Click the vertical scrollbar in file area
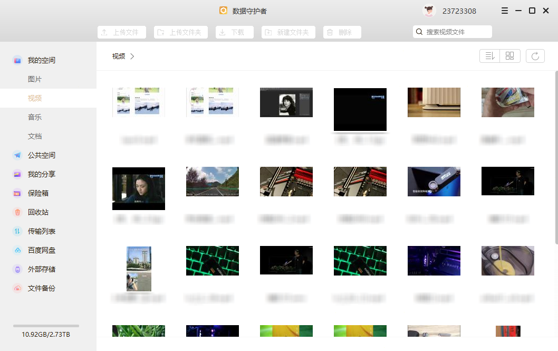 click(x=556, y=158)
